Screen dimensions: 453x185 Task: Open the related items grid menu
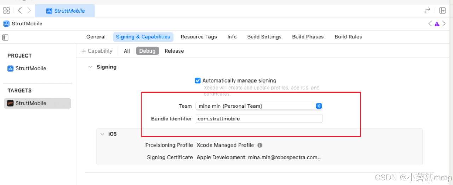[6, 11]
